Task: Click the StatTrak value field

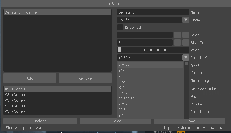Action: click(x=145, y=43)
